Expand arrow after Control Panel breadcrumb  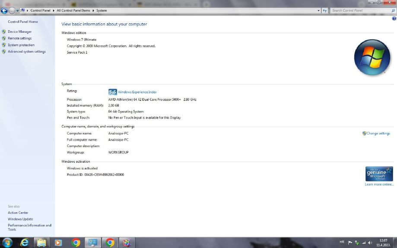pyautogui.click(x=54, y=10)
